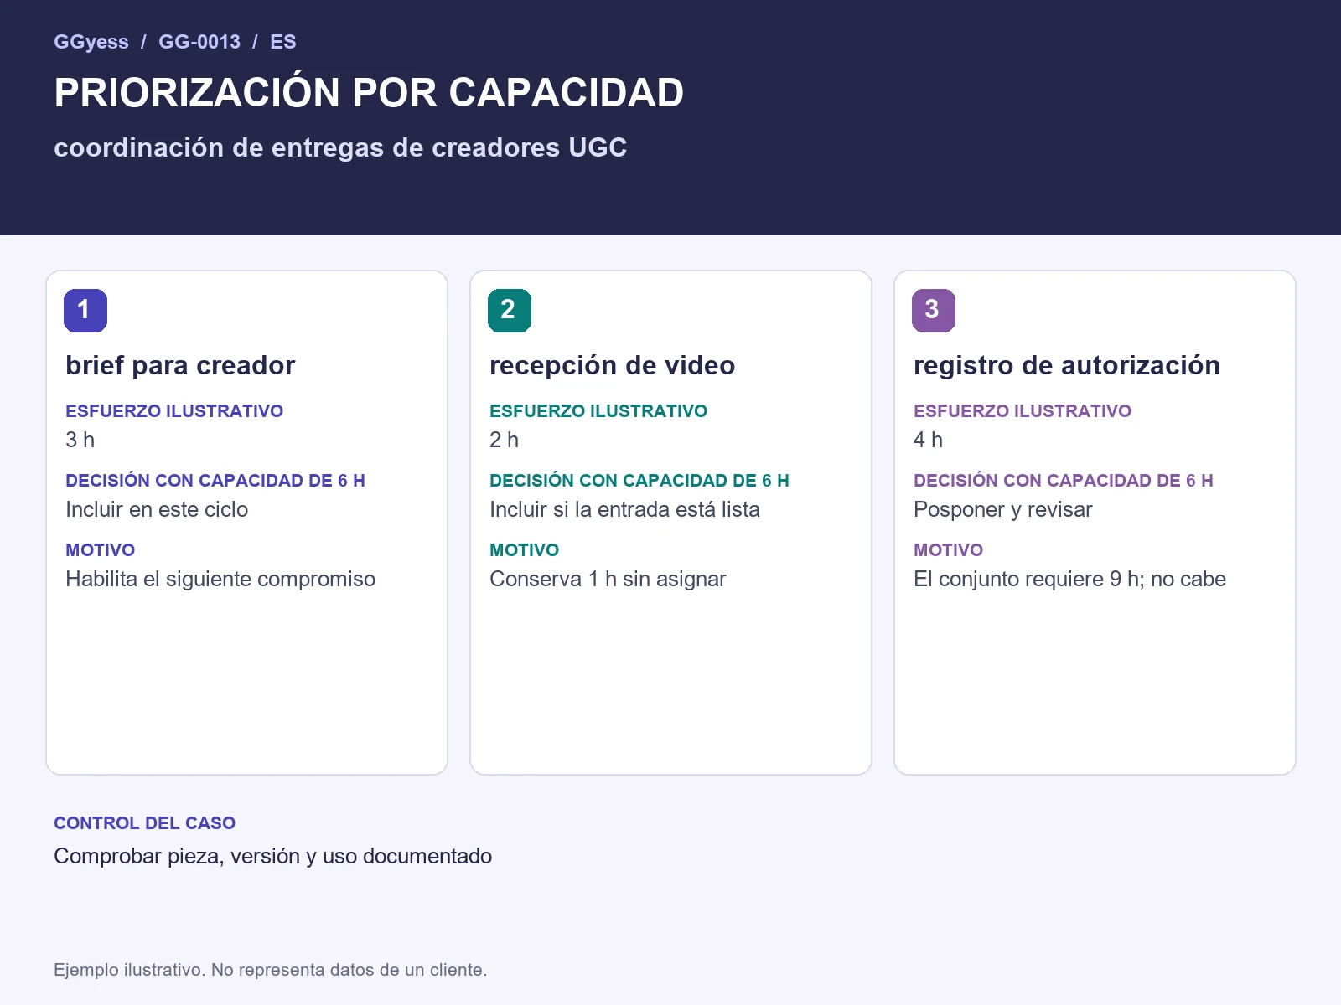Click ESFUERZO ILUSTRATIVO label in brief card

[174, 411]
